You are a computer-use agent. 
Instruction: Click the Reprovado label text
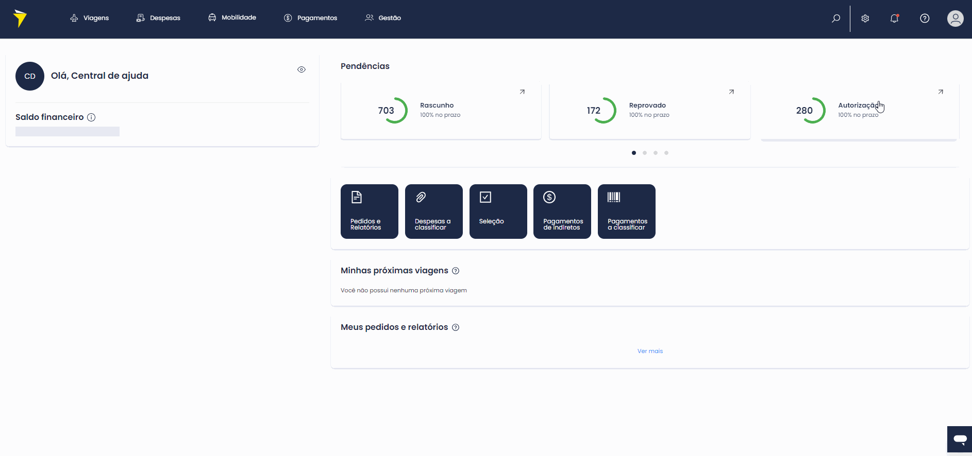pos(647,106)
